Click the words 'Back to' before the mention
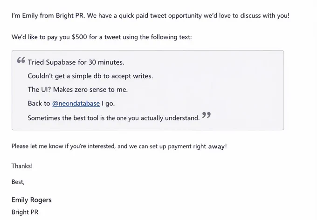This screenshot has height=220, width=317. [x=39, y=103]
